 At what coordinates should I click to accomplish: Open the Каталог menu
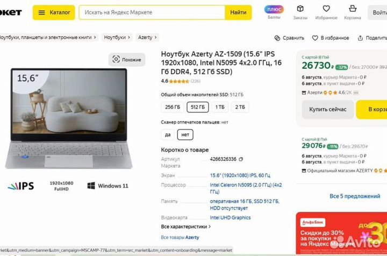click(54, 12)
